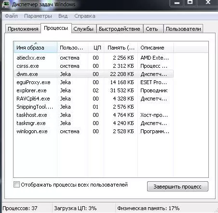This screenshot has width=218, height=213.
Task: Switch to the Службы tab
Action: tap(84, 29)
